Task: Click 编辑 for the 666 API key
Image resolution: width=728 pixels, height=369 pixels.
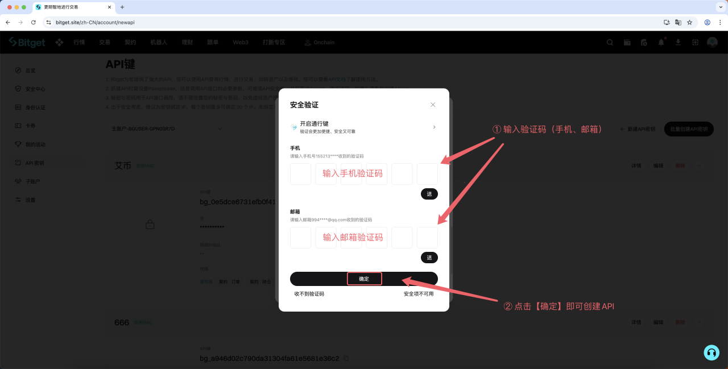Action: pyautogui.click(x=658, y=322)
